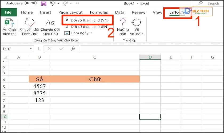Viewport: 224px width, 133px height.
Task: Open the Formulas tab
Action: tap(99, 12)
